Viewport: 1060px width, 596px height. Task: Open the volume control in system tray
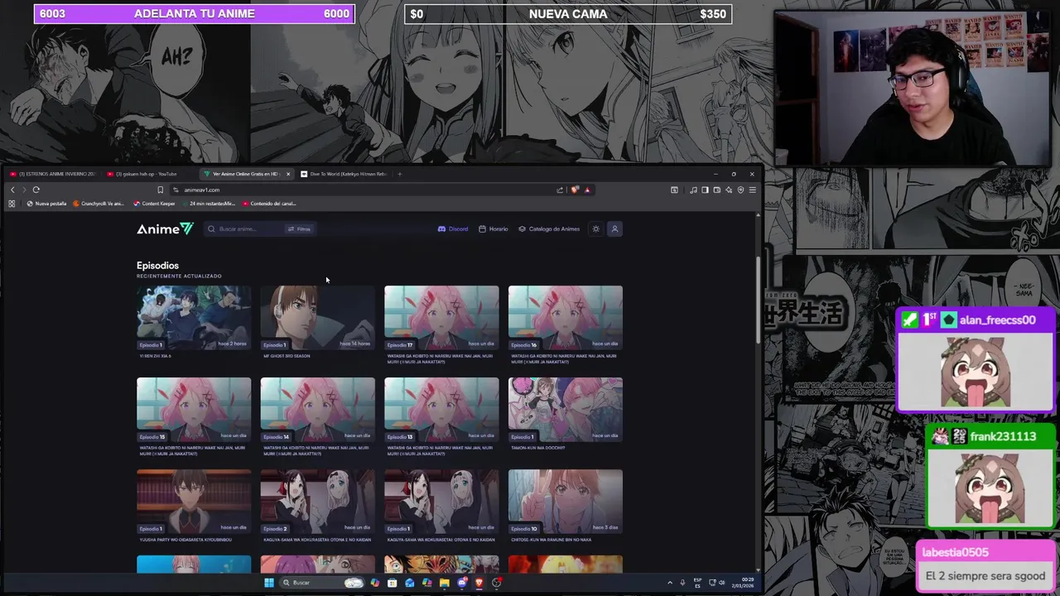point(722,582)
